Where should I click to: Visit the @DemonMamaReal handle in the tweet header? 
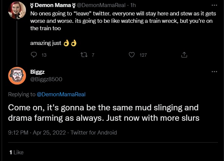101,5
